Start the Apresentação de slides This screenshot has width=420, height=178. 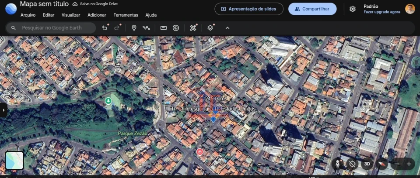tap(249, 9)
